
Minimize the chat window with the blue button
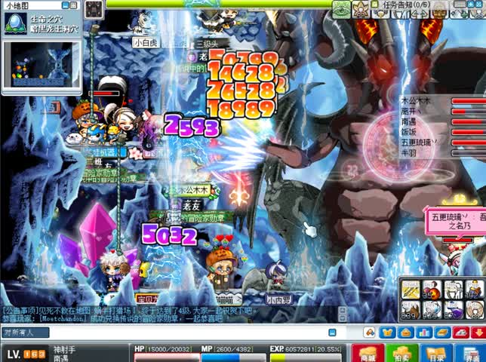[332, 333]
